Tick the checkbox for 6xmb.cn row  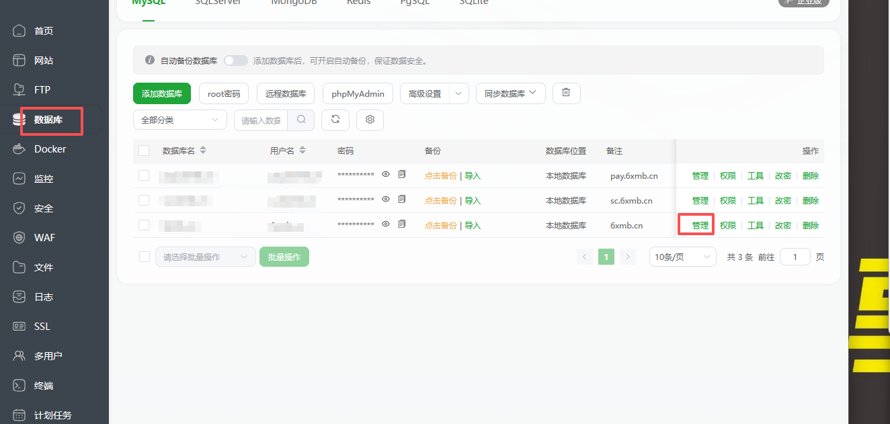tap(144, 225)
